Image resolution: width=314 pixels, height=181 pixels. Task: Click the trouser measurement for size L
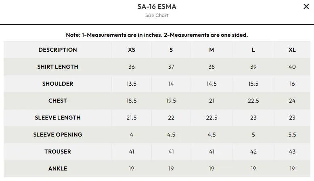point(253,152)
